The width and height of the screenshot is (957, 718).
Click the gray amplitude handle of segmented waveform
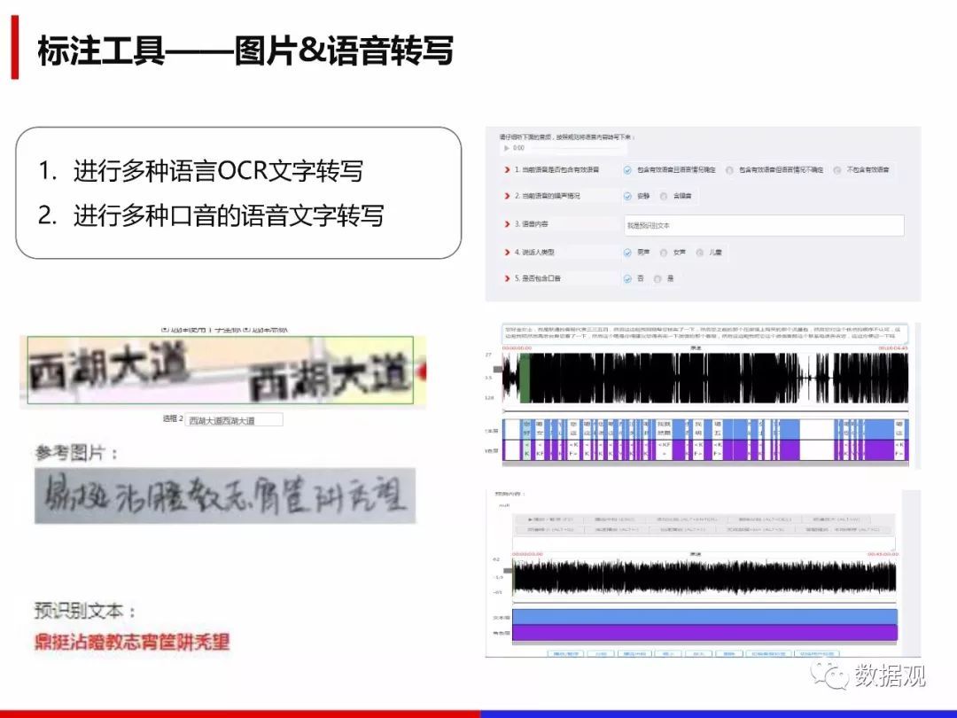point(498,369)
